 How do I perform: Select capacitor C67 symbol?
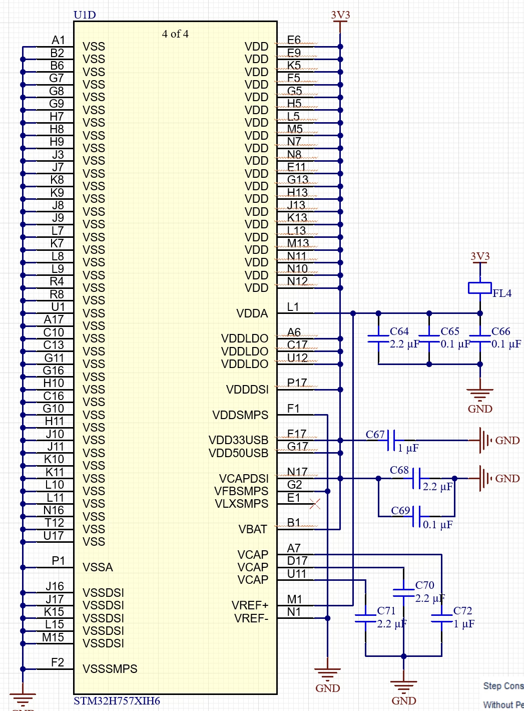[391, 440]
